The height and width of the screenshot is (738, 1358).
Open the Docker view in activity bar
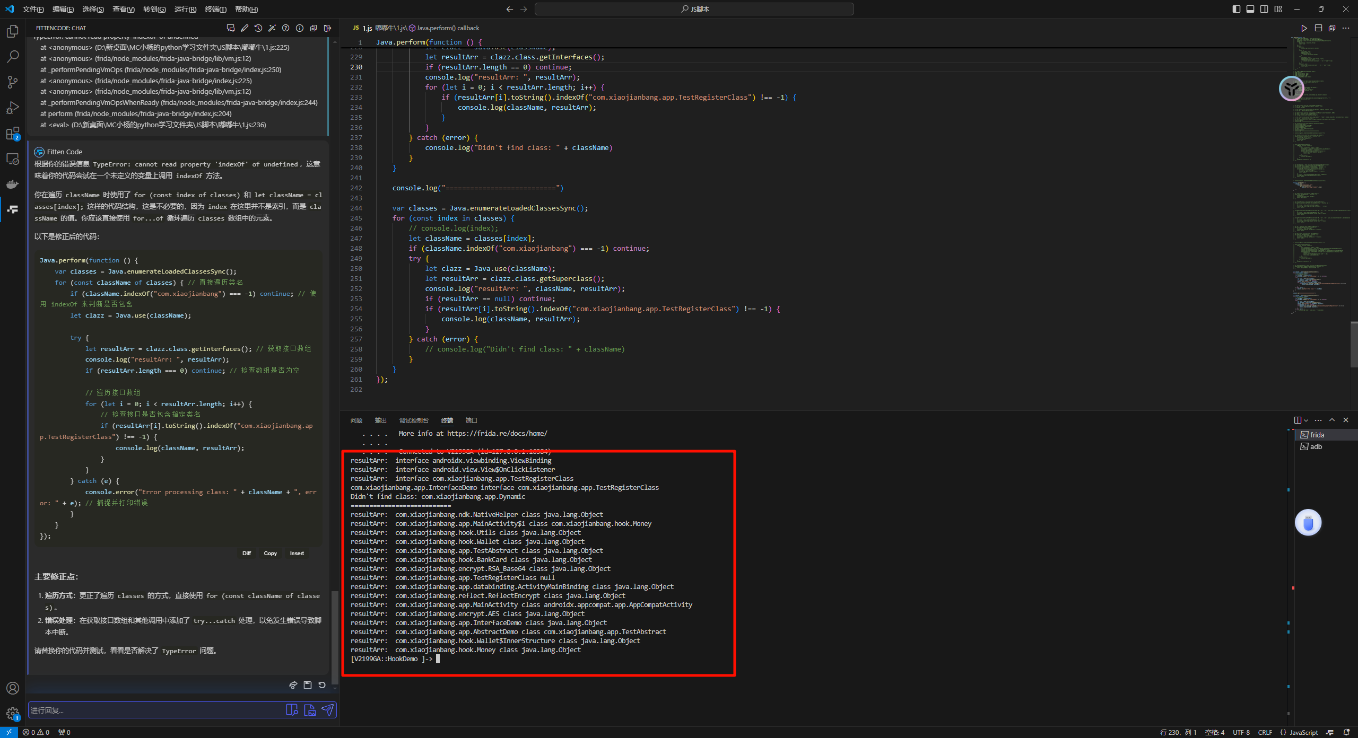13,184
